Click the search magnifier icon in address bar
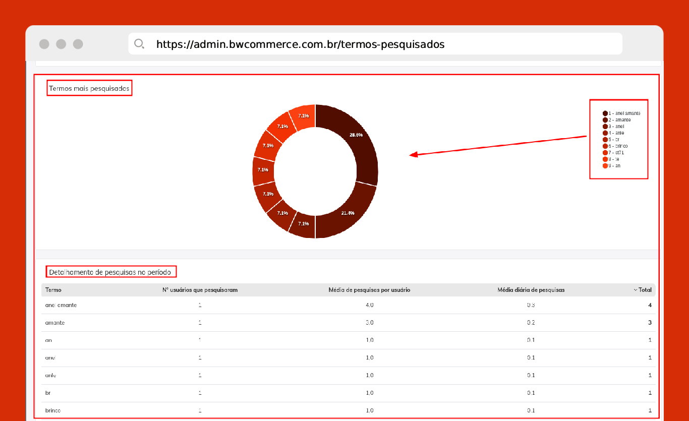 pyautogui.click(x=139, y=44)
